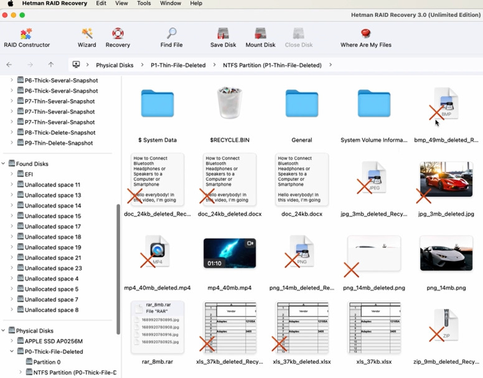Viewport: 483px width, 378px height.
Task: Collapse the Physical Disks tree section
Action: coord(3,331)
